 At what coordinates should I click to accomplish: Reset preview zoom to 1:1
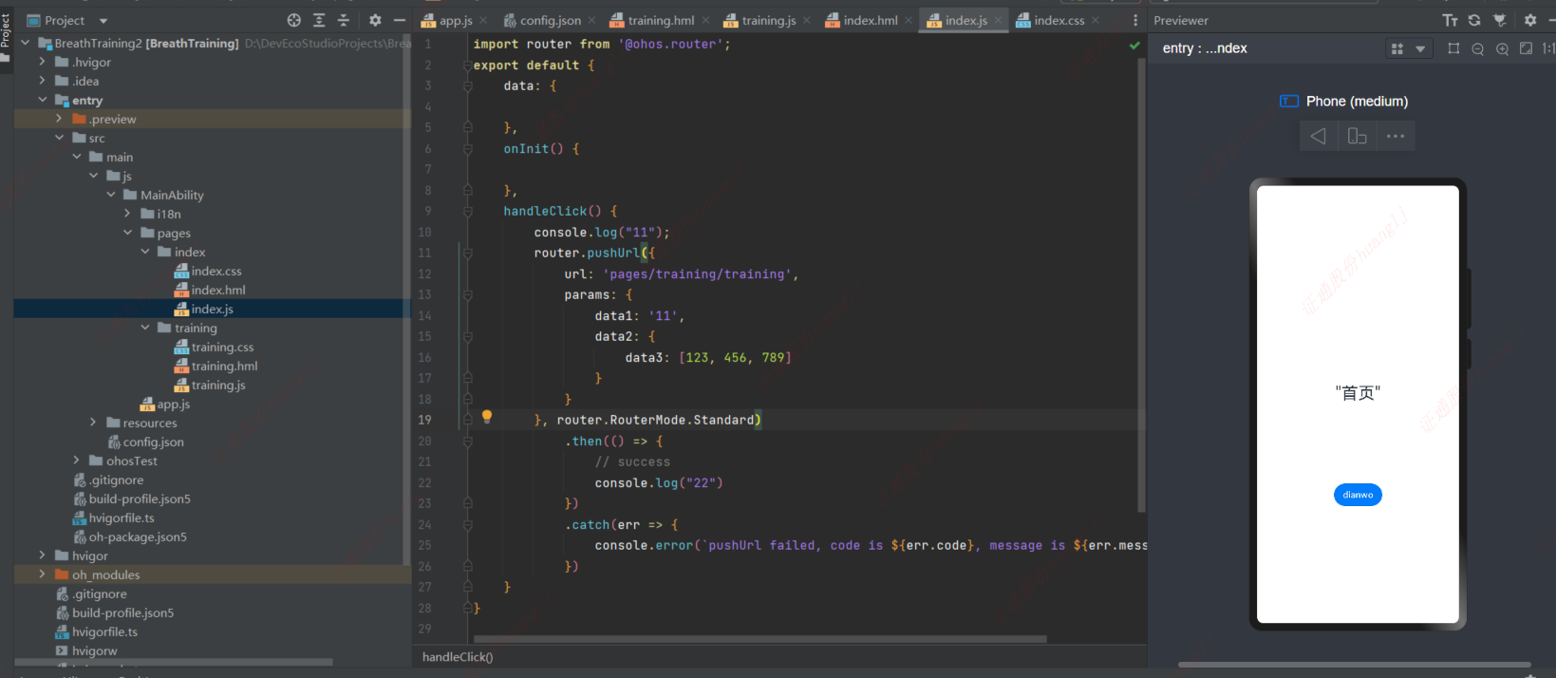tap(1548, 48)
